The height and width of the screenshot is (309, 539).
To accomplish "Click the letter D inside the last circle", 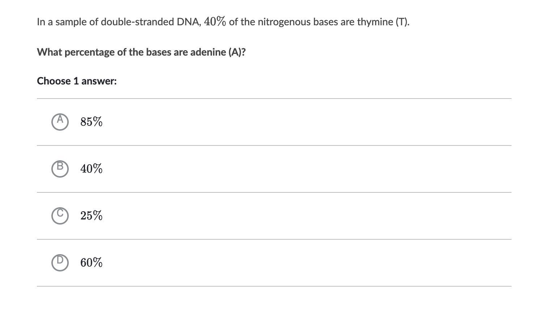I will coord(60,260).
